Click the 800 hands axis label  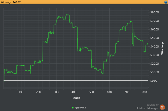145,92
